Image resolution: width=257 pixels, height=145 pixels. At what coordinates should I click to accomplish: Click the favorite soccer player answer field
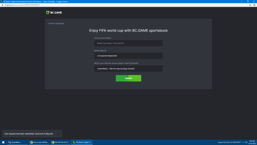tap(128, 69)
